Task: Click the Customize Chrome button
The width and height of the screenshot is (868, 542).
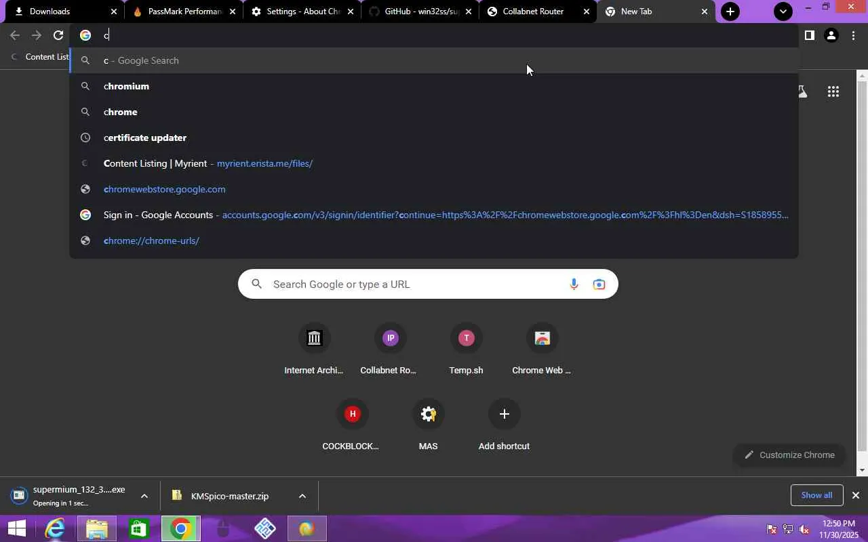Action: pos(789,455)
